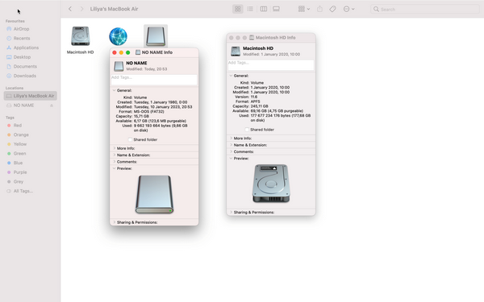Select the Network globe icon in Finder
The height and width of the screenshot is (302, 484).
(x=118, y=36)
